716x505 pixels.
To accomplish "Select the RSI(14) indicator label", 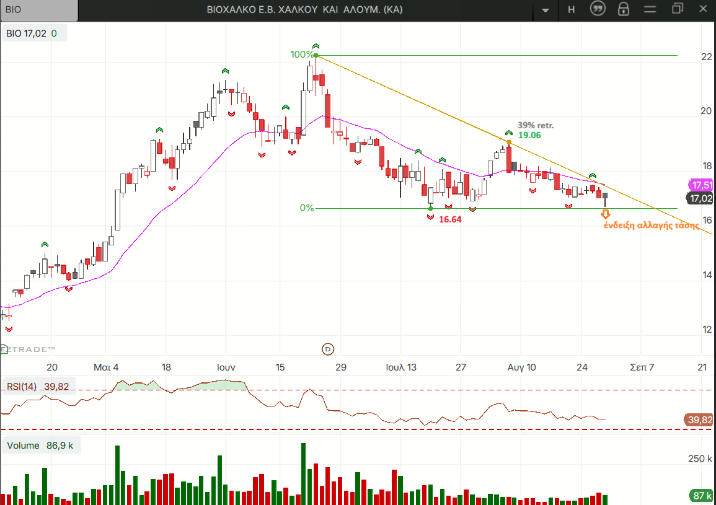I will (38, 387).
